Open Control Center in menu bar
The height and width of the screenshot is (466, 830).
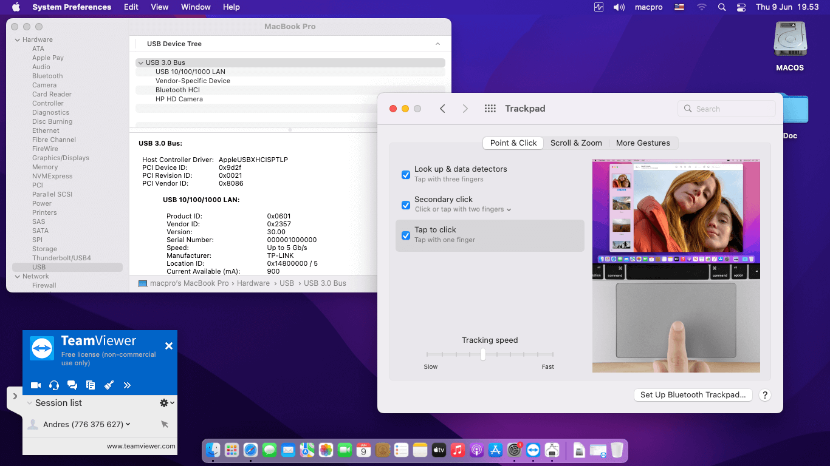[x=741, y=7]
